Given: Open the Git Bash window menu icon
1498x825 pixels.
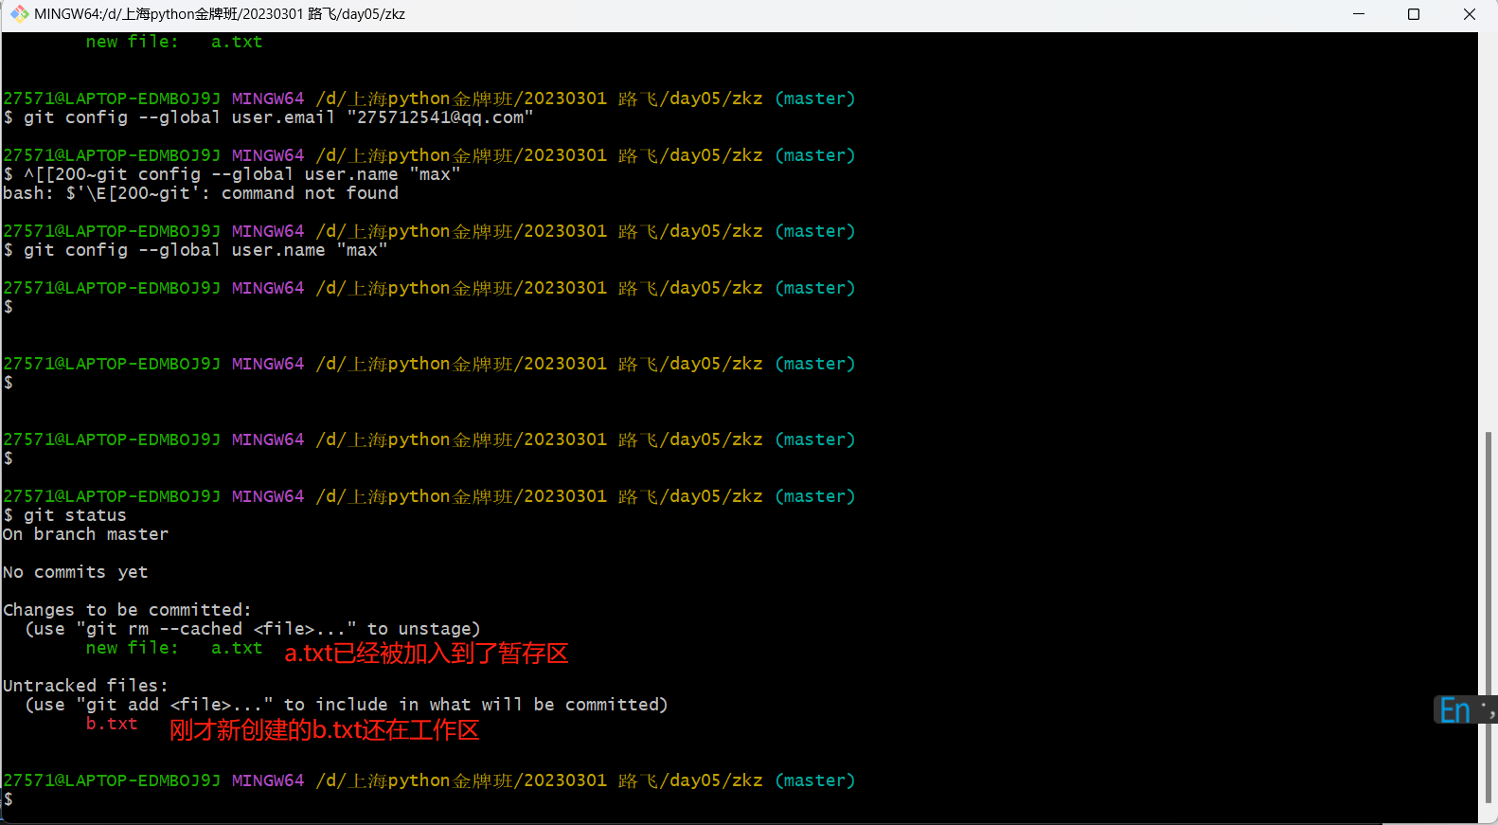Looking at the screenshot, I should [19, 14].
